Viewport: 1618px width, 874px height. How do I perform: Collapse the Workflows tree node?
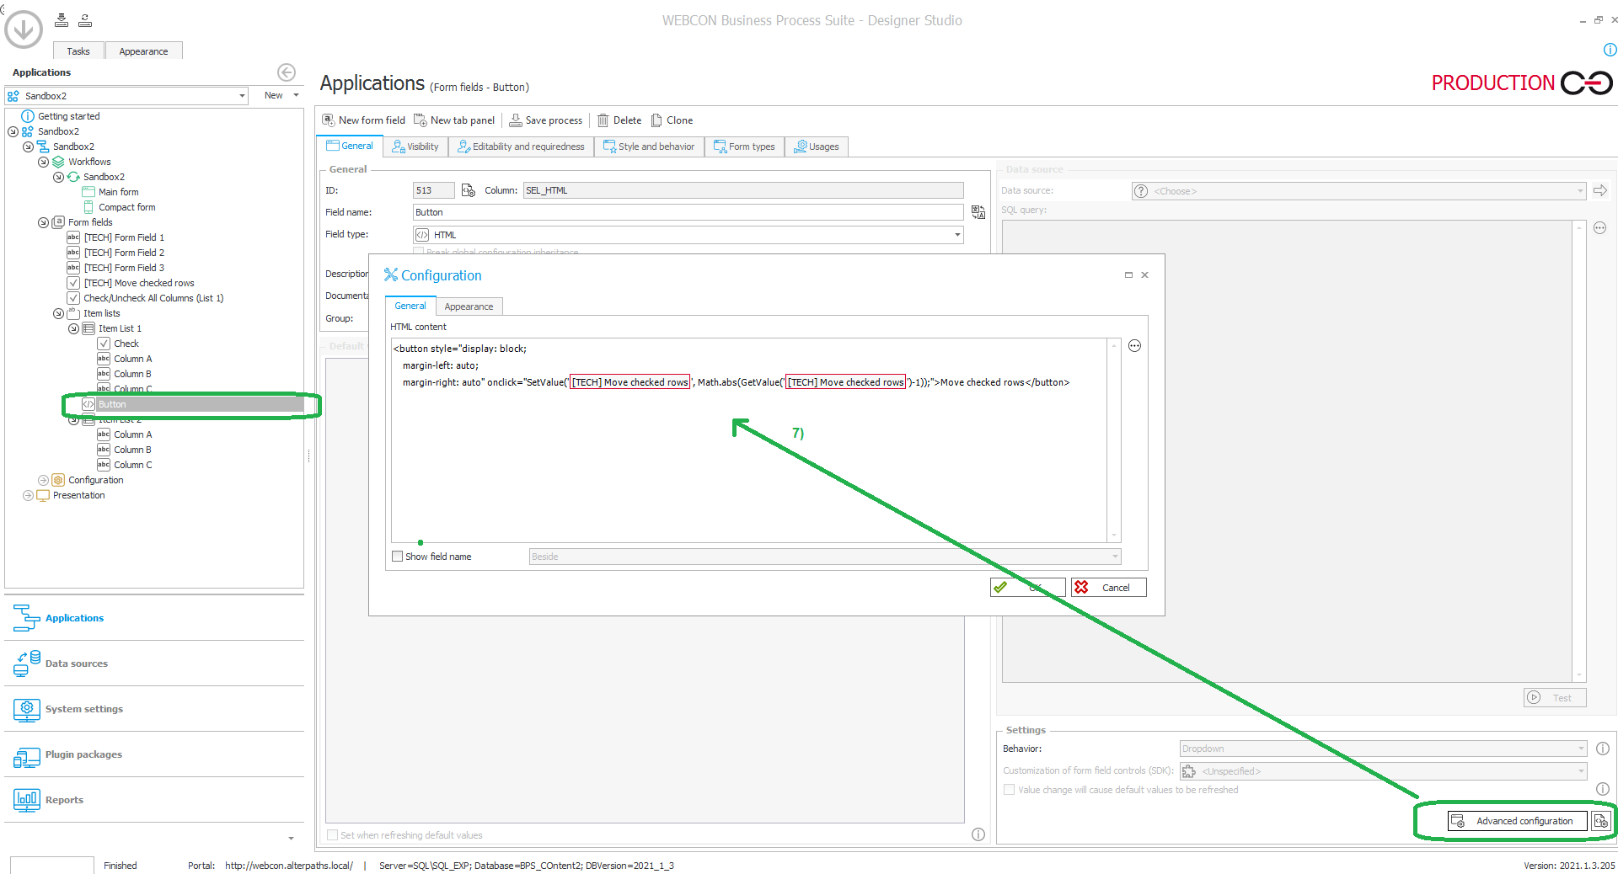(x=43, y=162)
